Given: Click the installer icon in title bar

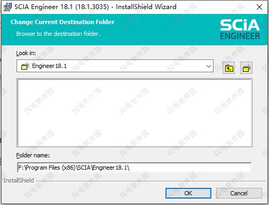Looking at the screenshot, I should [7, 7].
